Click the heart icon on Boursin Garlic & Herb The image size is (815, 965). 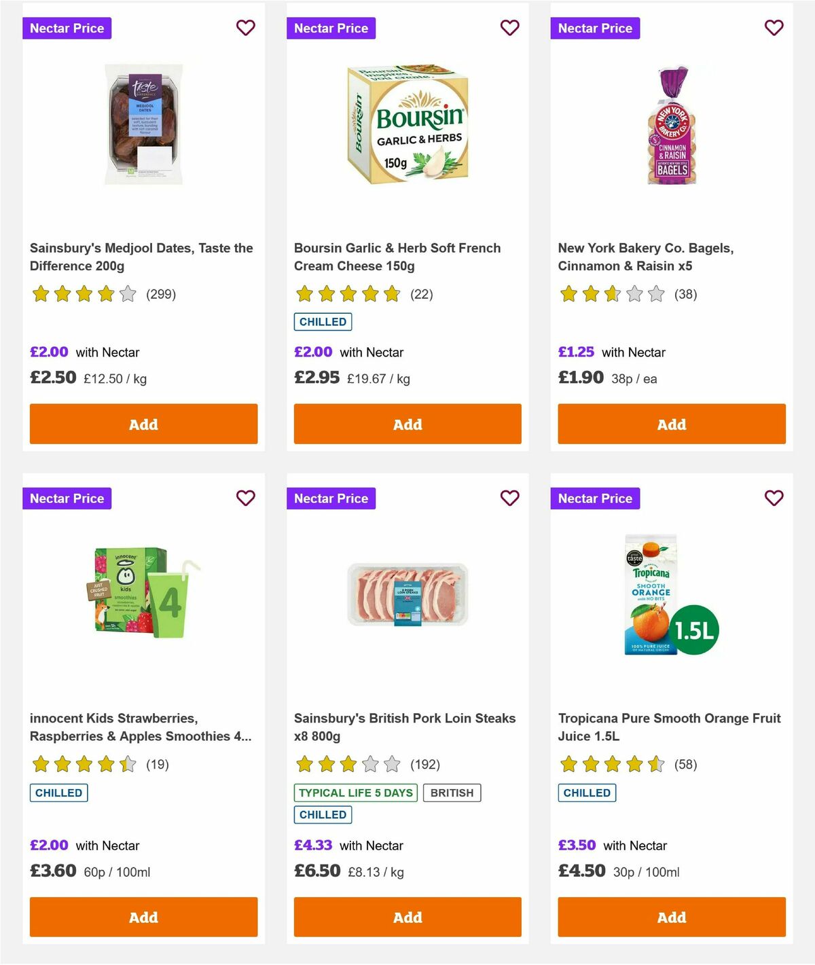509,28
